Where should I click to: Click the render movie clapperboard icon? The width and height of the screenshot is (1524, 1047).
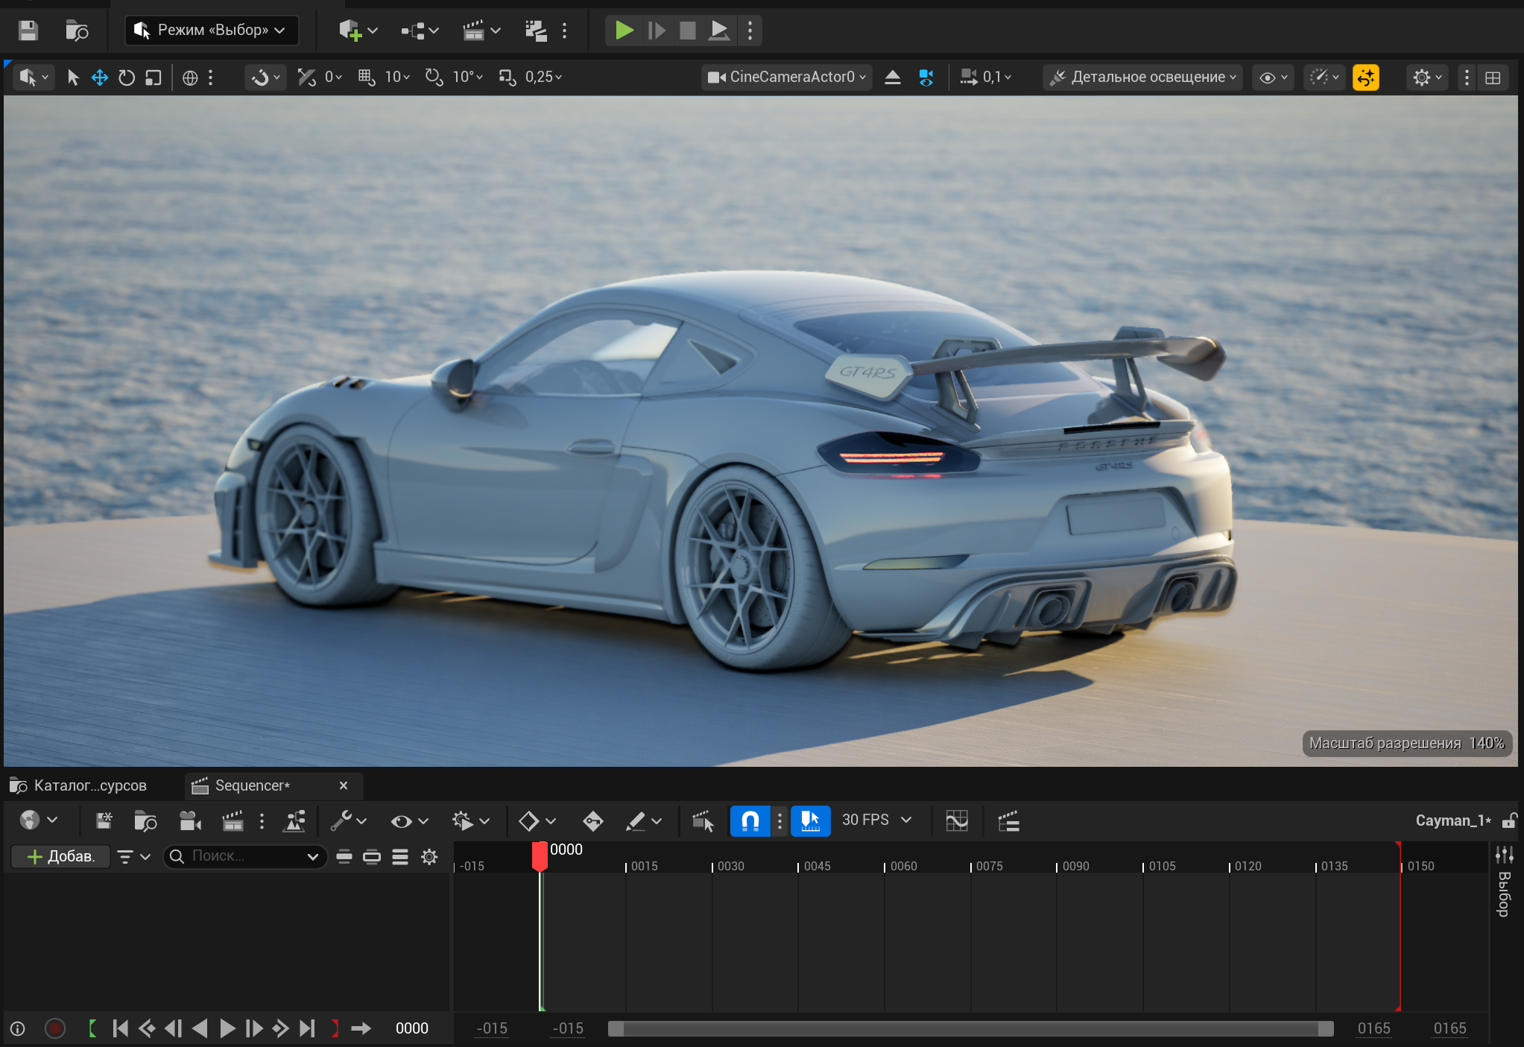pos(233,821)
